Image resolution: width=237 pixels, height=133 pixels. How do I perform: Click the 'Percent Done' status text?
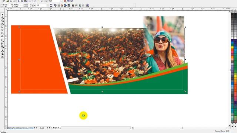pyautogui.click(x=222, y=131)
